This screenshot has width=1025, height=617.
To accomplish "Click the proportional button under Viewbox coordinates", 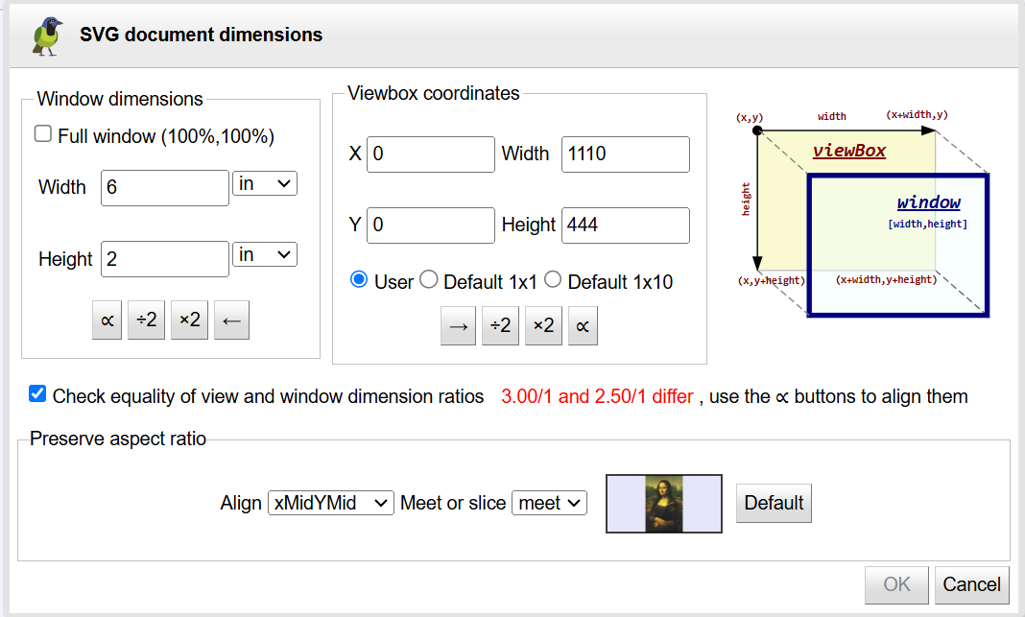I will [x=582, y=326].
